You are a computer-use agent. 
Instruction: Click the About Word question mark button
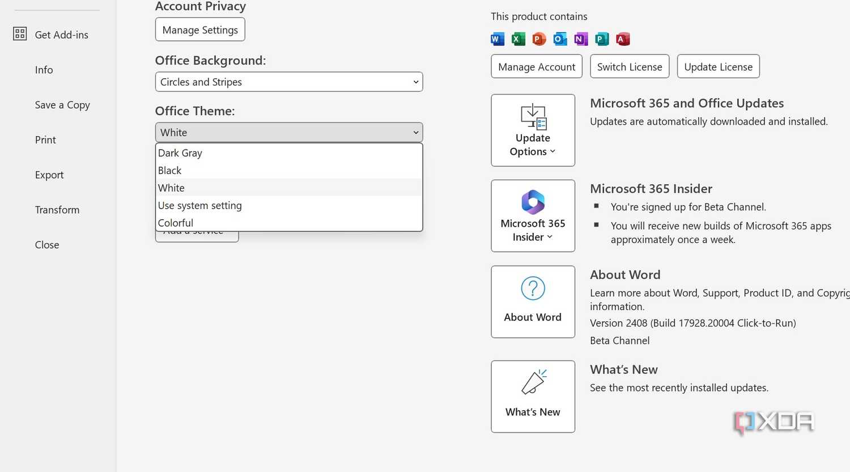533,302
